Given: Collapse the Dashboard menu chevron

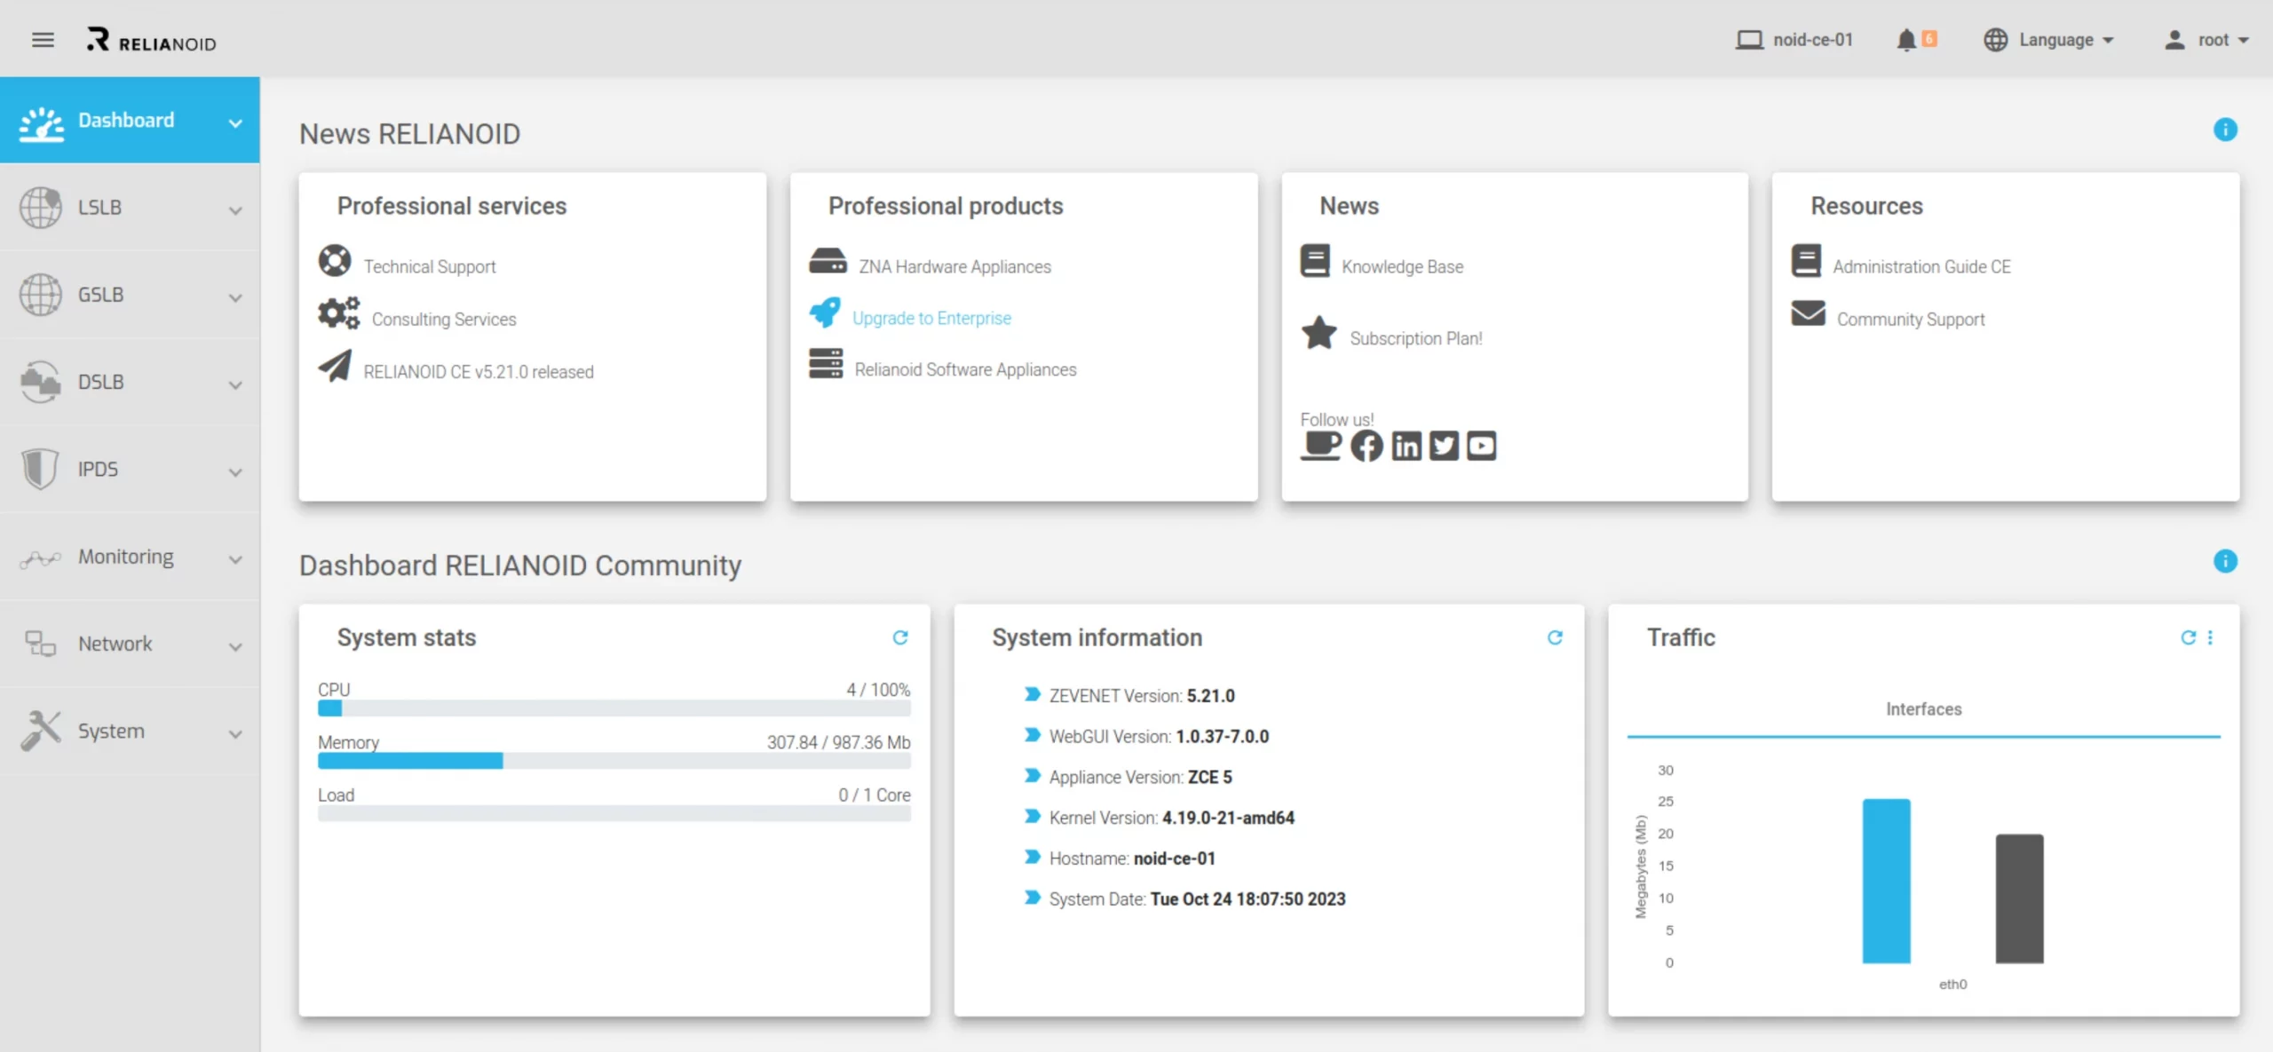Looking at the screenshot, I should [x=235, y=123].
